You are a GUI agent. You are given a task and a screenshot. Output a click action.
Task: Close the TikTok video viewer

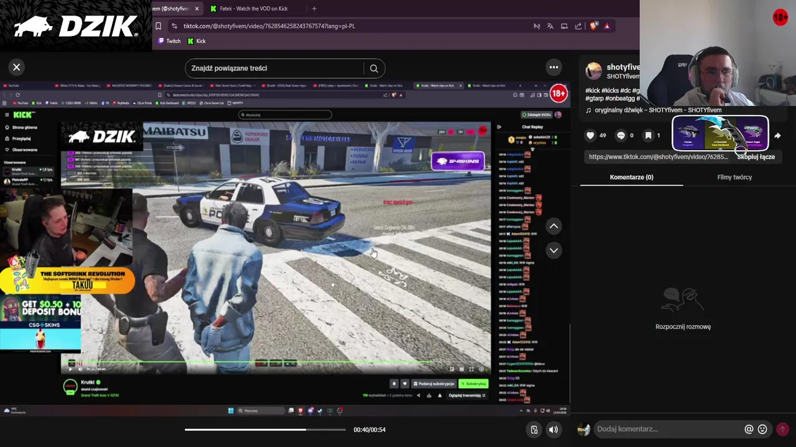(x=17, y=67)
